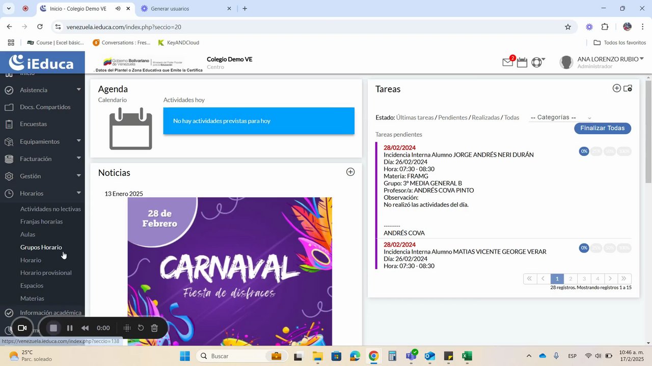Restart the recording with the circular arrow
Image resolution: width=652 pixels, height=366 pixels.
coord(141,328)
